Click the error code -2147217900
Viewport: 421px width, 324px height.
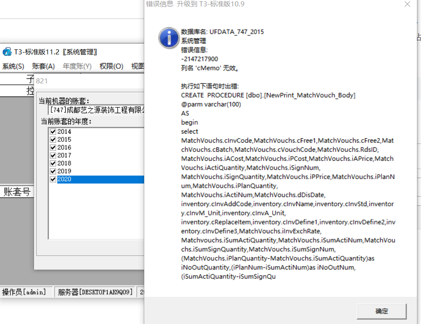[200, 59]
